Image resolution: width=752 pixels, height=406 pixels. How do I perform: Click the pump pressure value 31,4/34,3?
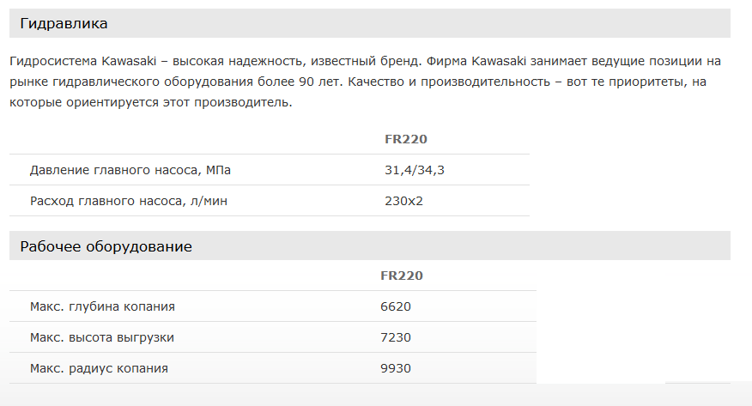[x=415, y=170]
